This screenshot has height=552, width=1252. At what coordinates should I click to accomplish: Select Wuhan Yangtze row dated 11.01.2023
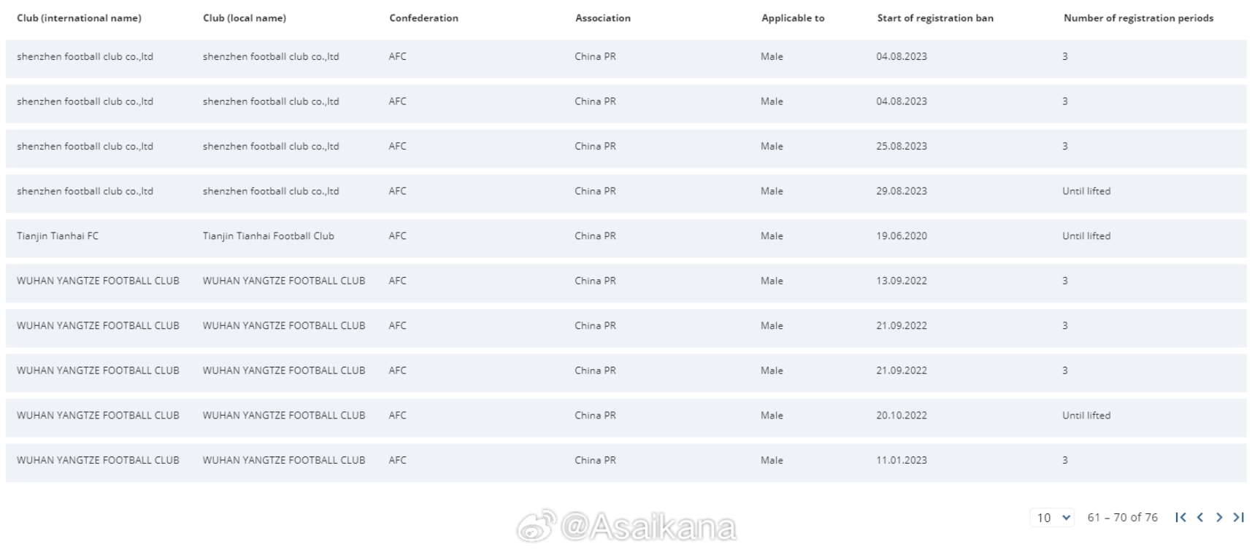(626, 460)
